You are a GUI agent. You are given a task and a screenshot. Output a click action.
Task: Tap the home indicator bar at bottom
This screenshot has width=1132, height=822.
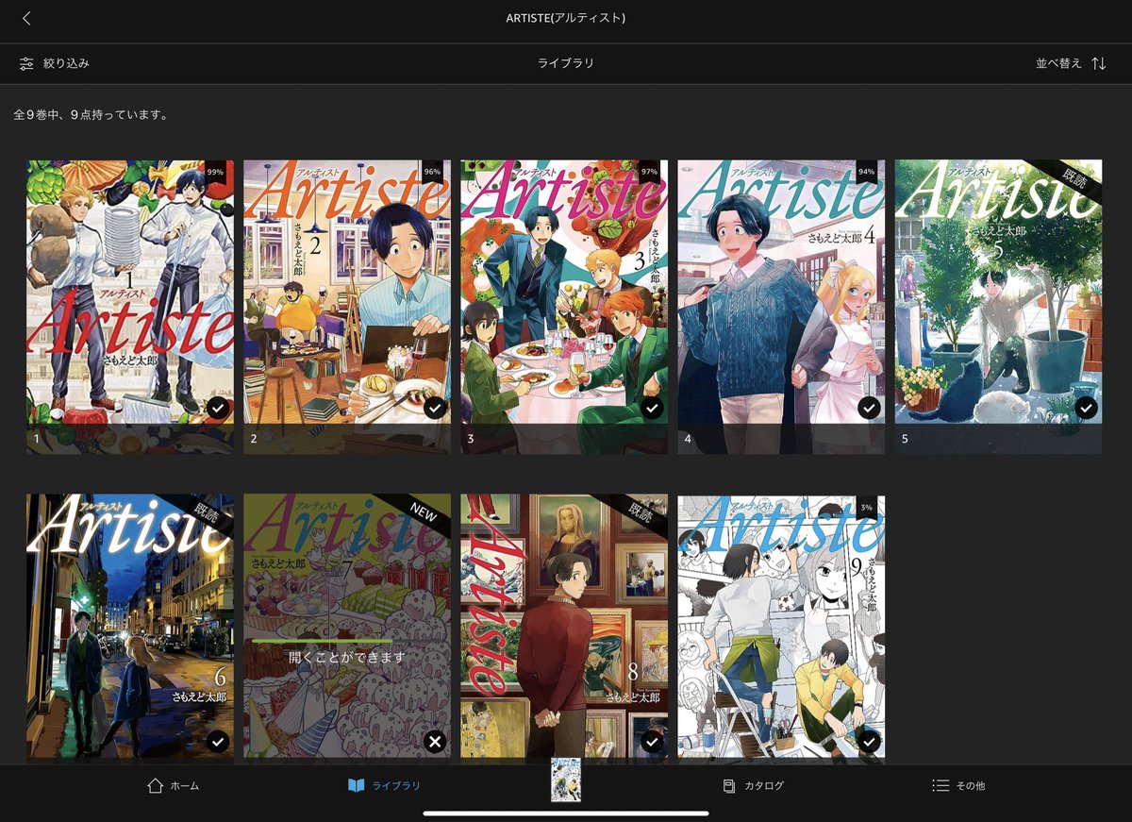pyautogui.click(x=566, y=814)
